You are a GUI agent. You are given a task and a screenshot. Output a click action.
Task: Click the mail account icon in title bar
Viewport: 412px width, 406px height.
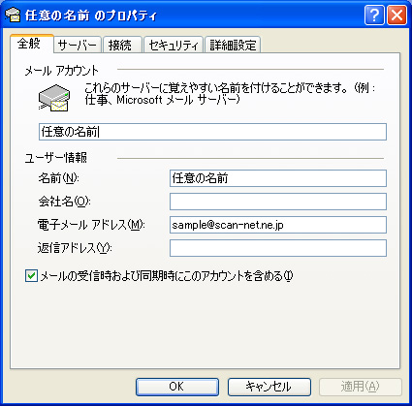[13, 15]
